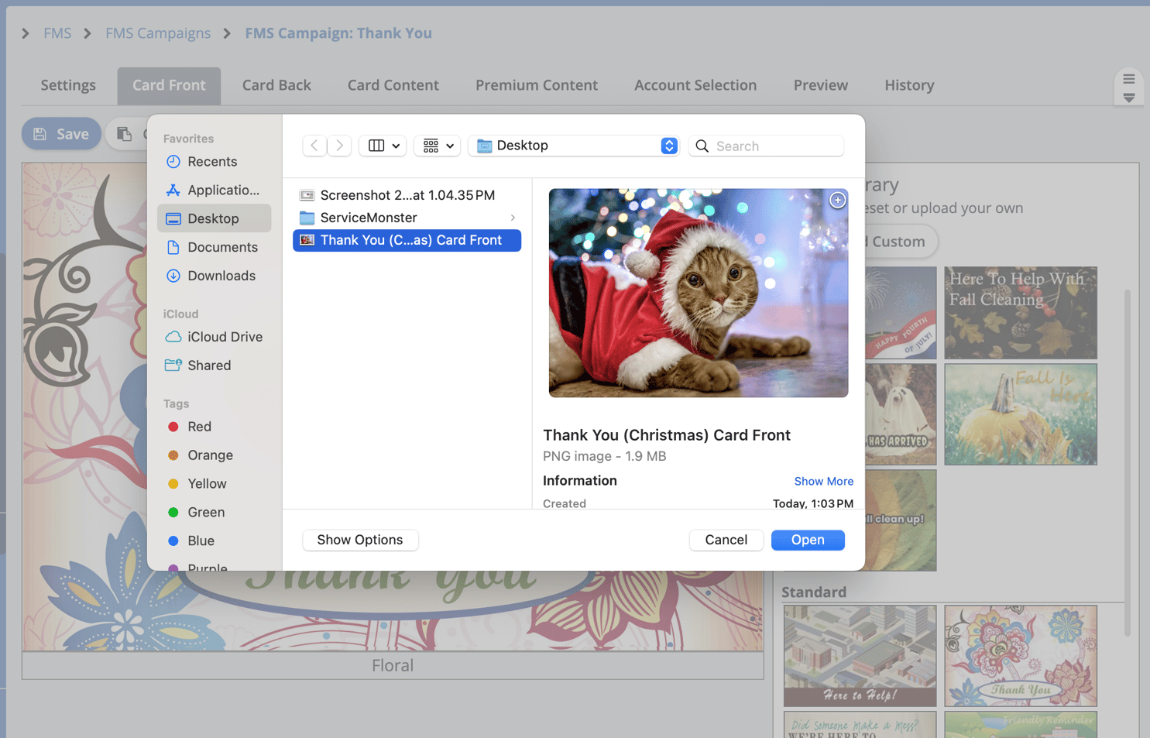Select Screenshot 2...at 1.04.35 PM file
Viewport: 1150px width, 738px height.
click(x=407, y=195)
